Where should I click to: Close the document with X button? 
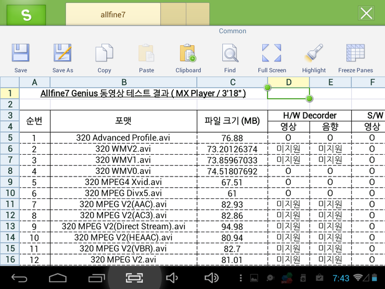pyautogui.click(x=366, y=13)
